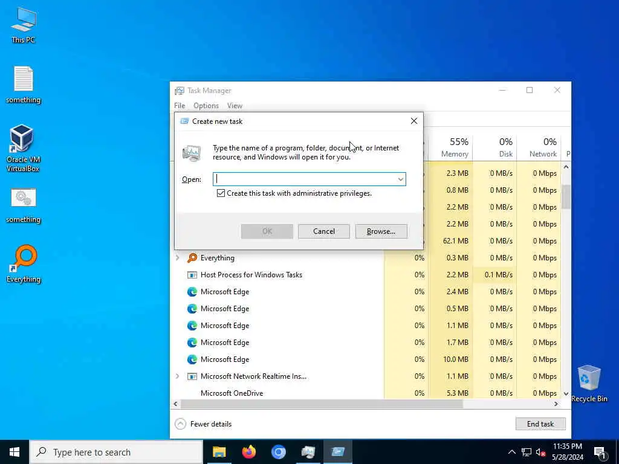
Task: Close the Create new task dialog
Action: coord(413,121)
